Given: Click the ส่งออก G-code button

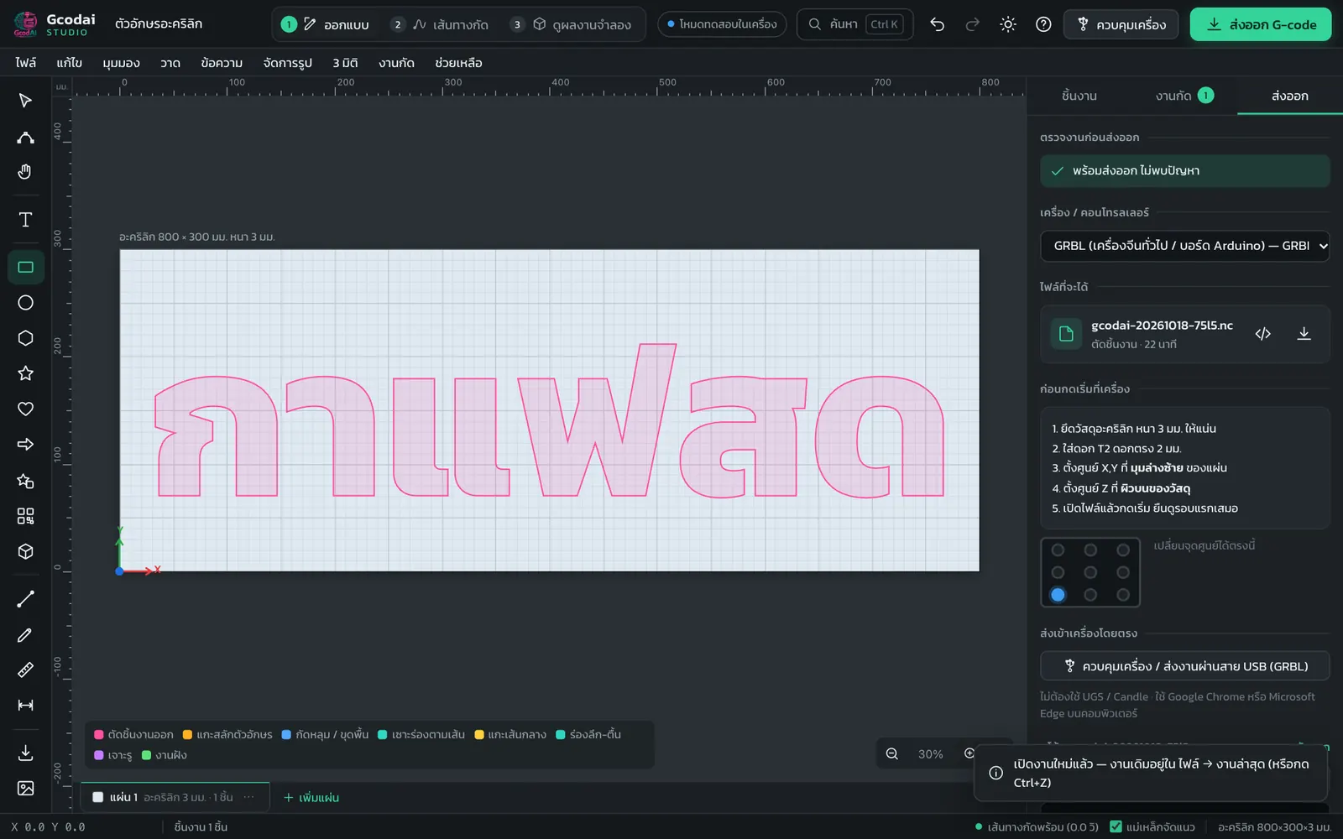Looking at the screenshot, I should click(1261, 24).
